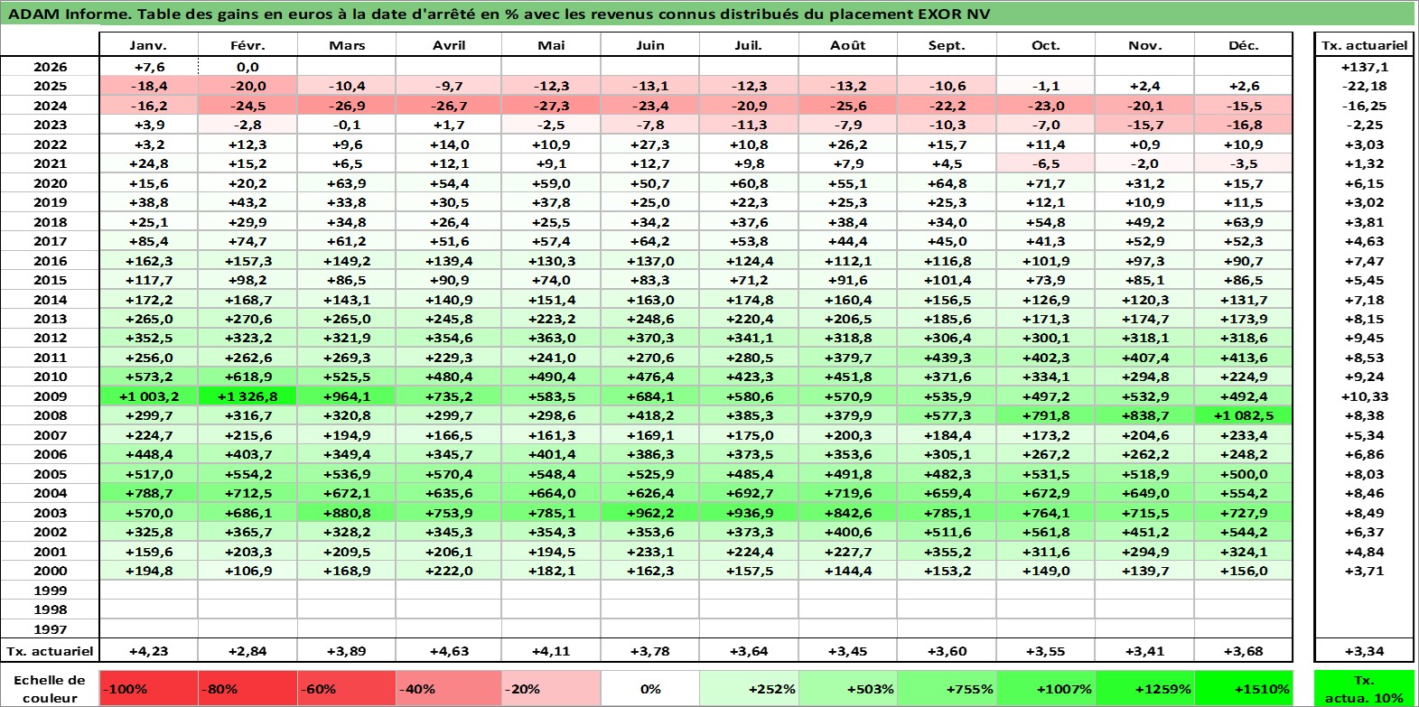1419x707 pixels.
Task: Click the ADAM Informe title bar text
Action: point(499,14)
